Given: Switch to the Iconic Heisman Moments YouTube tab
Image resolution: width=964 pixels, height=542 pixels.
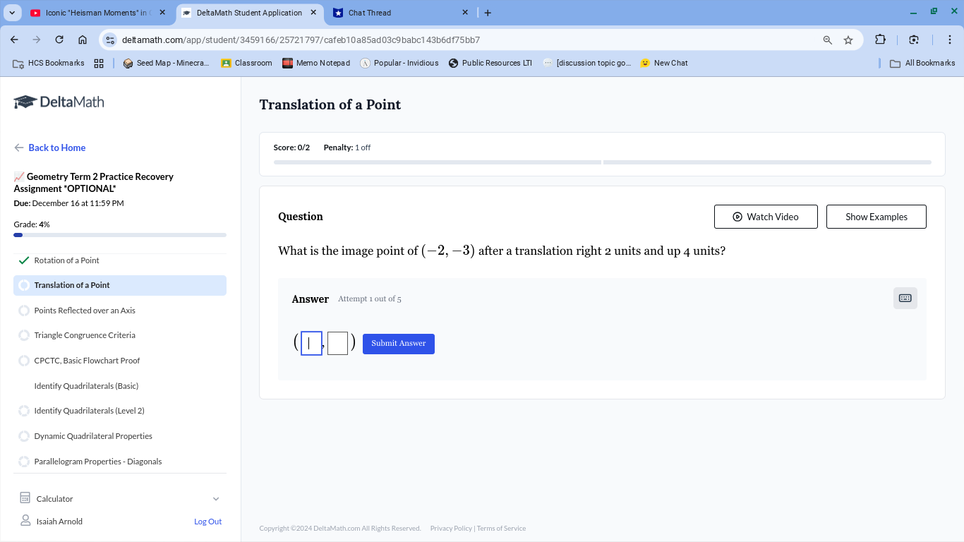Looking at the screenshot, I should point(99,13).
